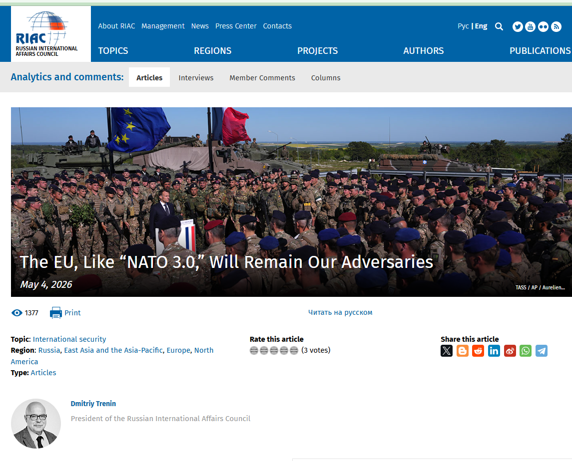The image size is (572, 461).
Task: Share article on Weibo
Action: tap(510, 351)
